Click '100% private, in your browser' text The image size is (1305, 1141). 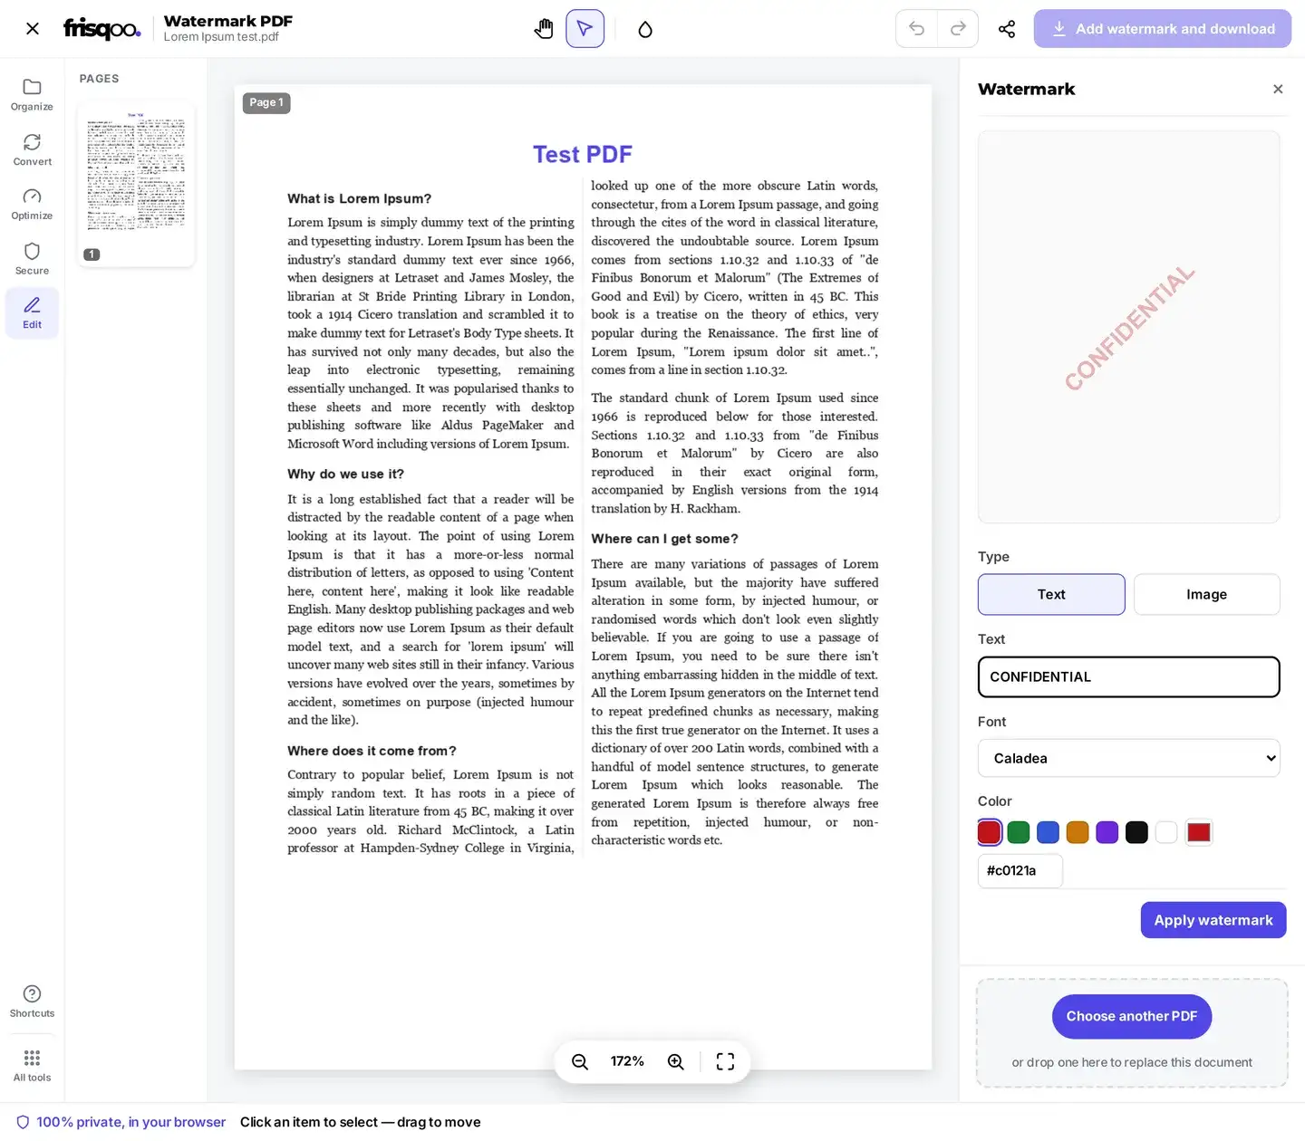pos(130,1122)
